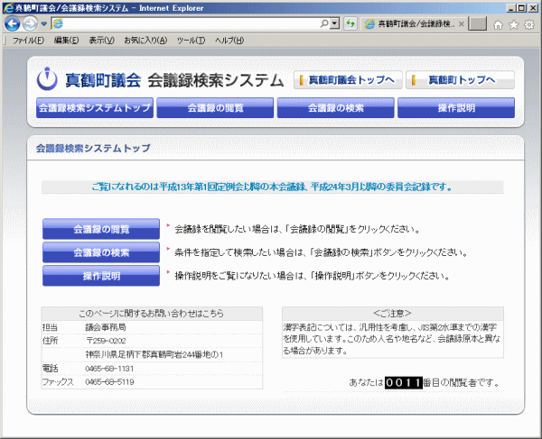Click the 操作説明 button in main content
The width and height of the screenshot is (542, 439).
(101, 276)
